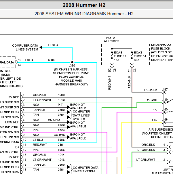Image resolution: width=173 pixels, height=174 pixels.
Task: Click the ORG/BLK wire label on the right side
Action: 148,145
